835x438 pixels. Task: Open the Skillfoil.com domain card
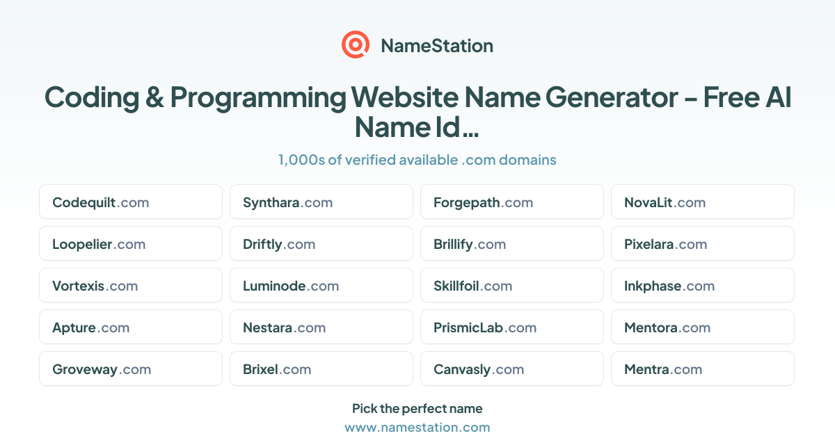click(512, 286)
